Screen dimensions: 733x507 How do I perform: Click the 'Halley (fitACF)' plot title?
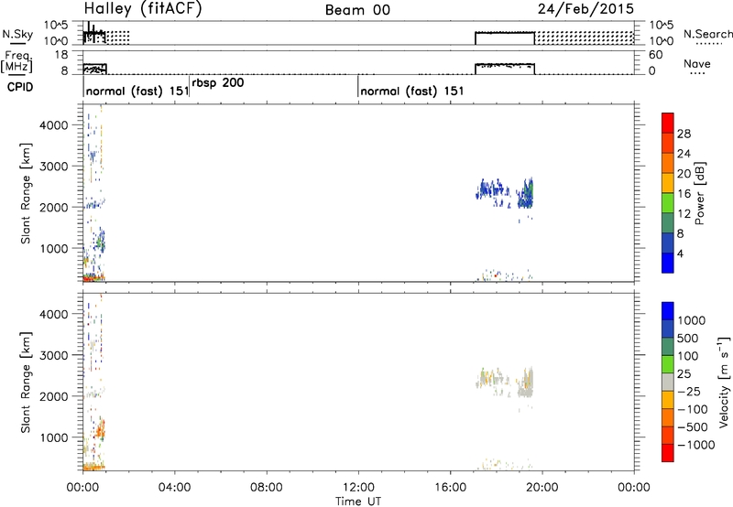[x=143, y=8]
